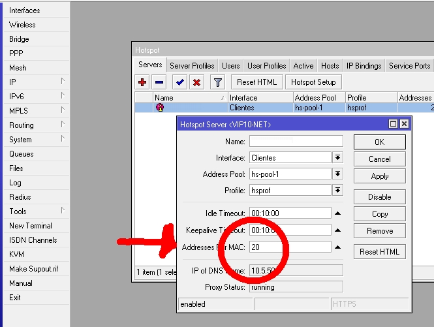
Task: Click the Cancel button
Action: 379,159
